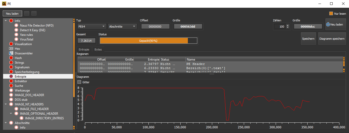
Task: Click the Entropie tree icon
Action: pos(11,77)
